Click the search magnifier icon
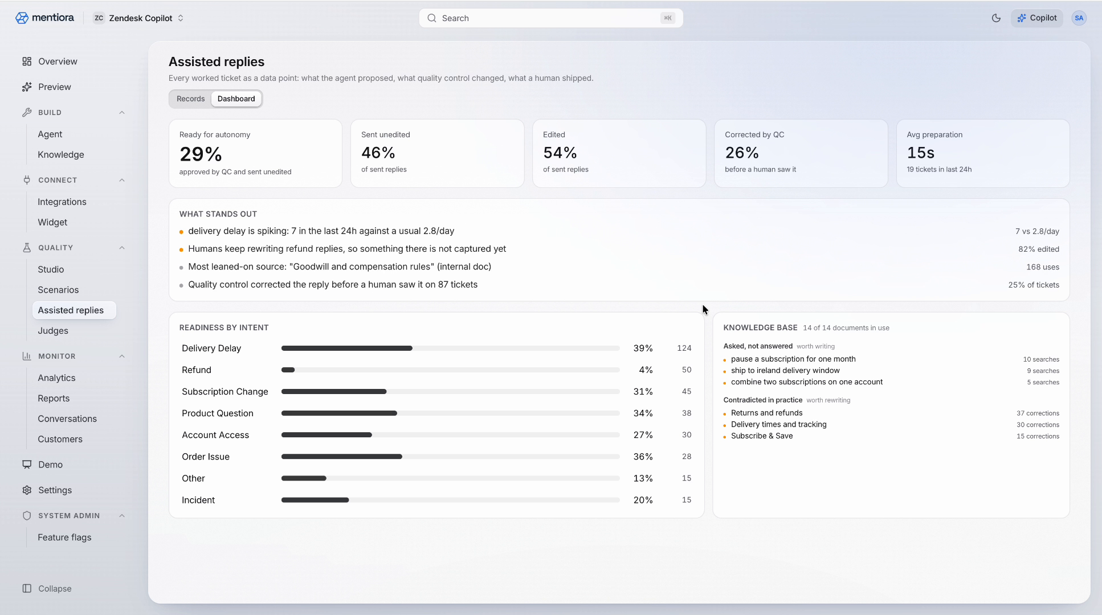Image resolution: width=1102 pixels, height=615 pixels. coord(432,18)
